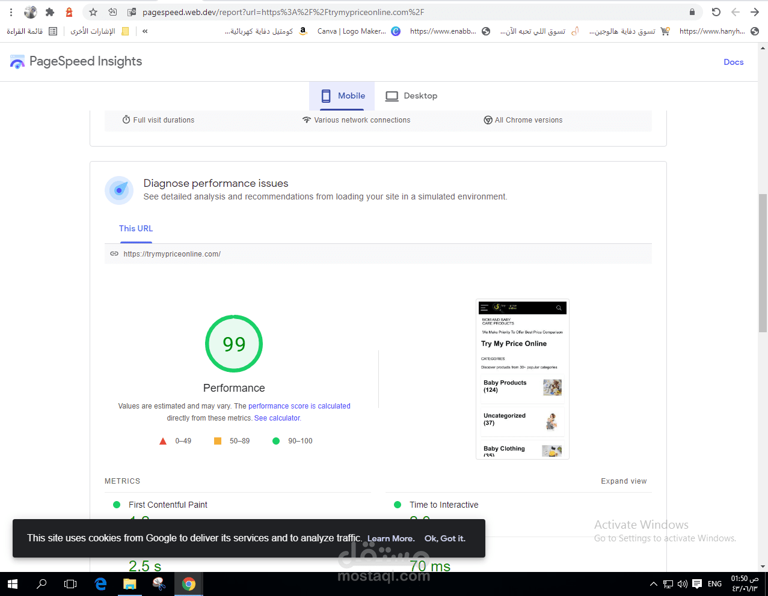Go forward using the black arrow
This screenshot has height=596, width=768.
[755, 12]
